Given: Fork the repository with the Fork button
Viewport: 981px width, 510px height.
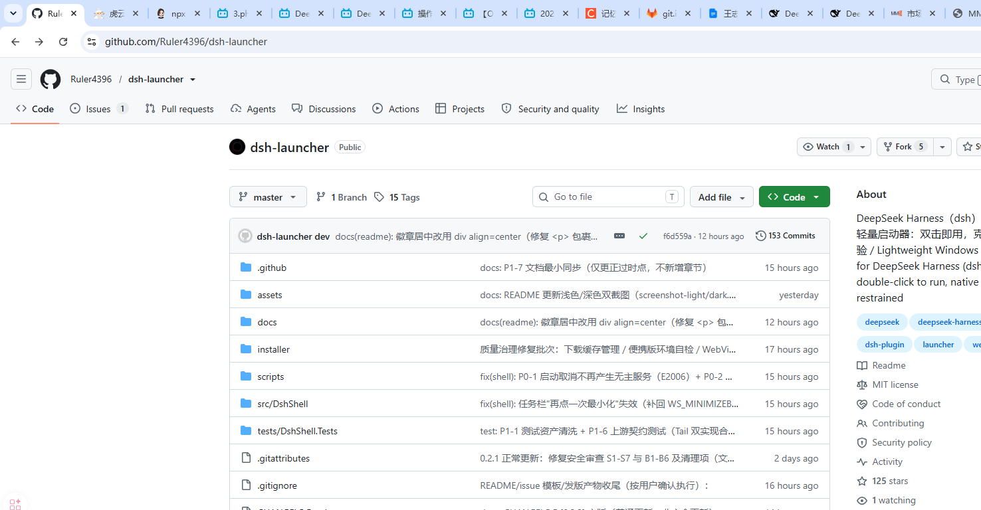Looking at the screenshot, I should (x=905, y=147).
